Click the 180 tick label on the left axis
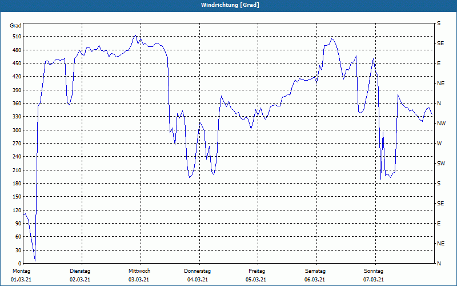This screenshot has height=286, width=457. pyautogui.click(x=17, y=184)
